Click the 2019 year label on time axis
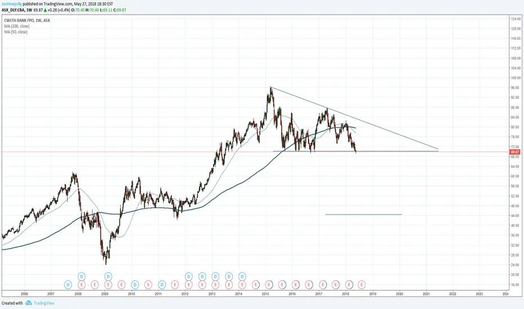The width and height of the screenshot is (524, 309). pos(373,294)
